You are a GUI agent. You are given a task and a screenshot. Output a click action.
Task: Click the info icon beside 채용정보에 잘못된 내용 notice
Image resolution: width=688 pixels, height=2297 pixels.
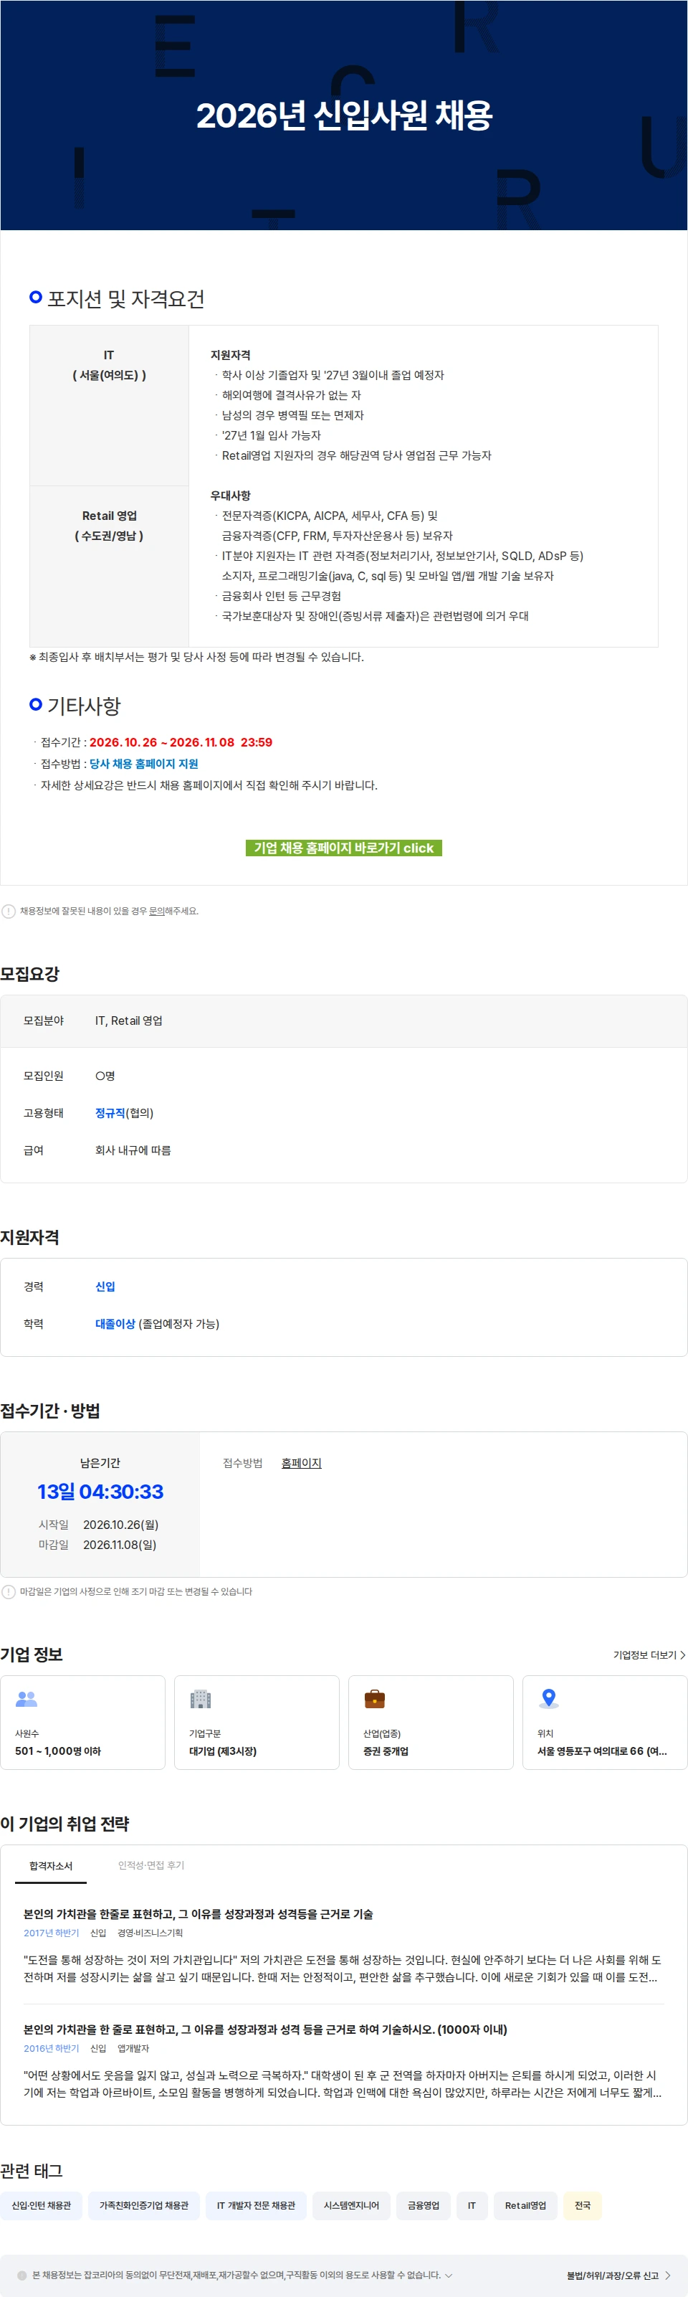[x=9, y=911]
